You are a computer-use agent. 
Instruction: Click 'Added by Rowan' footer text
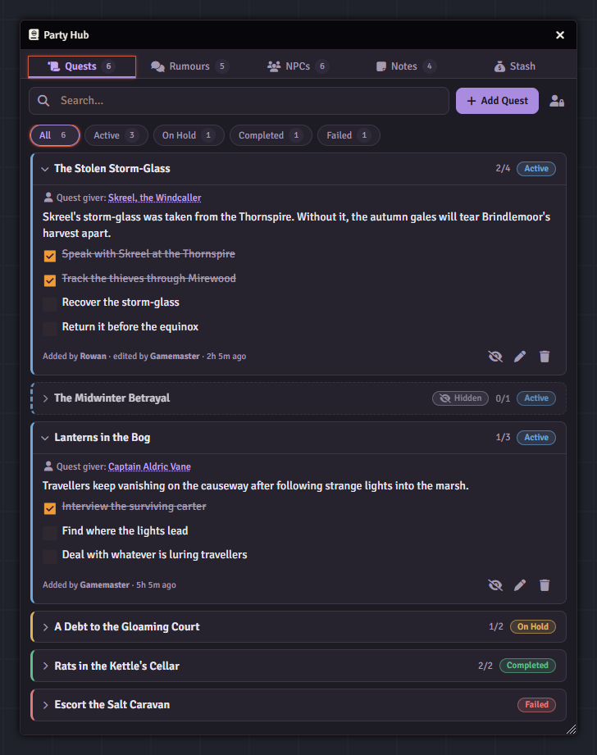[74, 357]
